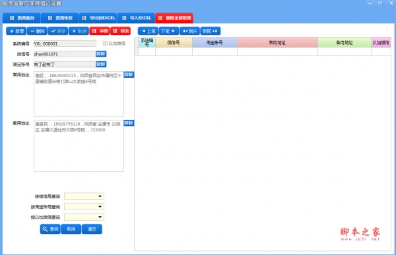396x255 pixels.
Task: Jump to first record 到头
Action: tap(189, 31)
